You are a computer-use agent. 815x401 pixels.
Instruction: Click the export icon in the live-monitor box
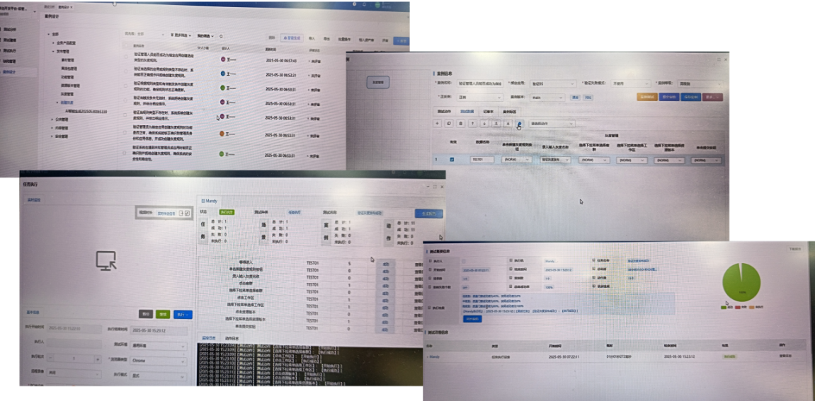coord(181,213)
